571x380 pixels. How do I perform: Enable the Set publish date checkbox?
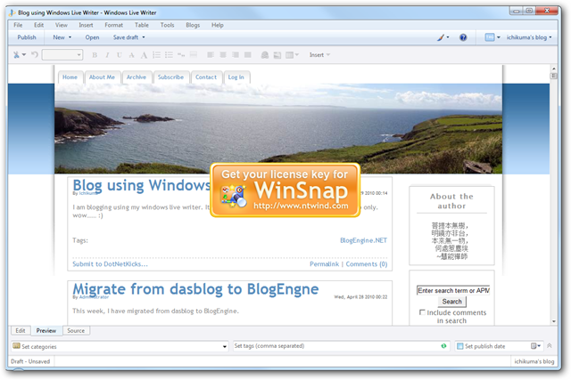coord(460,346)
